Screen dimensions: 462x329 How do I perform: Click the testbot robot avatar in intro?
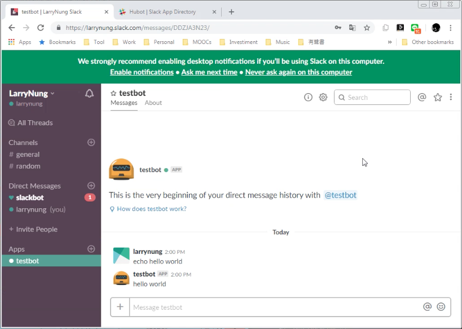[x=121, y=169]
